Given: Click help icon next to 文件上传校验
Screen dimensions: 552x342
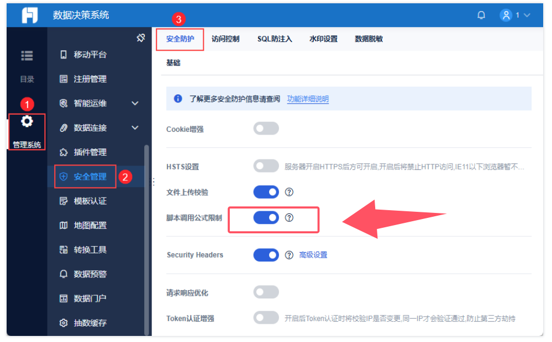Looking at the screenshot, I should tap(289, 192).
